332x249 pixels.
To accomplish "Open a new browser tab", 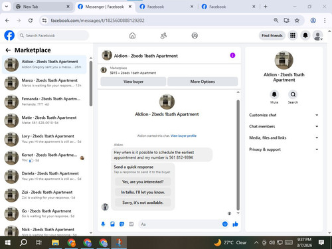I will pos(266,7).
